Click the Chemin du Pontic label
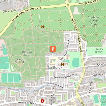 click(x=11, y=11)
